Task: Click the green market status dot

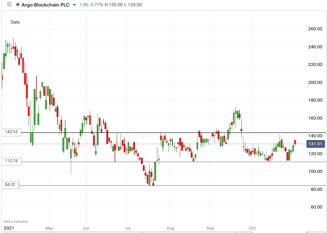Action: pyautogui.click(x=18, y=5)
